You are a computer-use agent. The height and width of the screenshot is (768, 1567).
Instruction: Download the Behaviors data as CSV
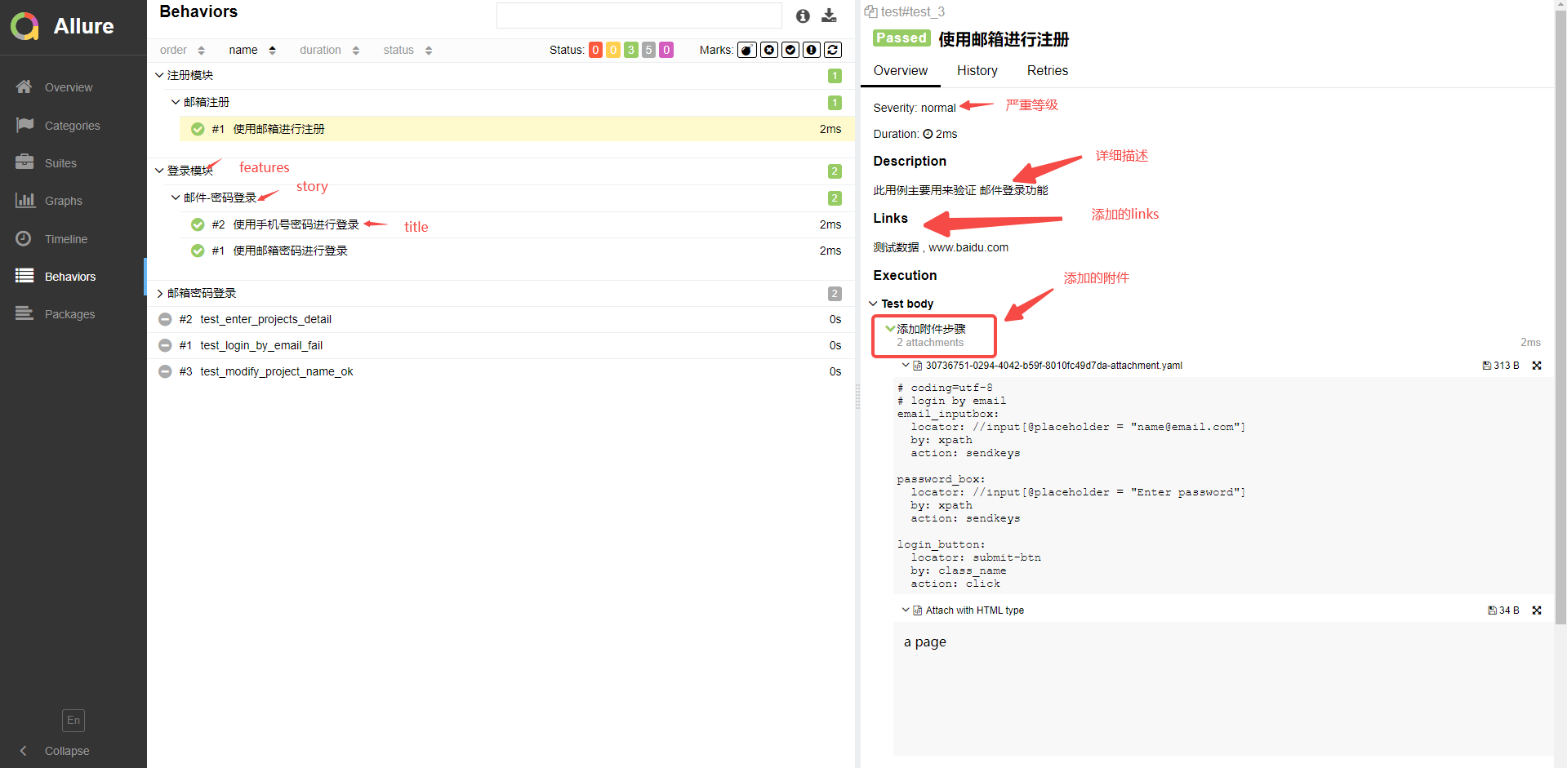coord(829,16)
